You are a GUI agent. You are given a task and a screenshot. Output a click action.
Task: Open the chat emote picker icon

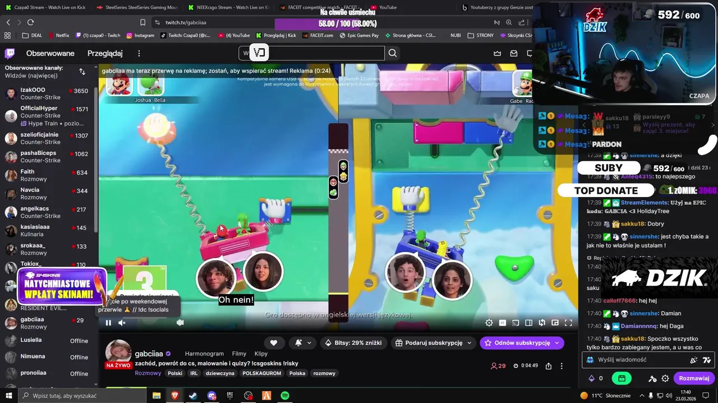(694, 360)
